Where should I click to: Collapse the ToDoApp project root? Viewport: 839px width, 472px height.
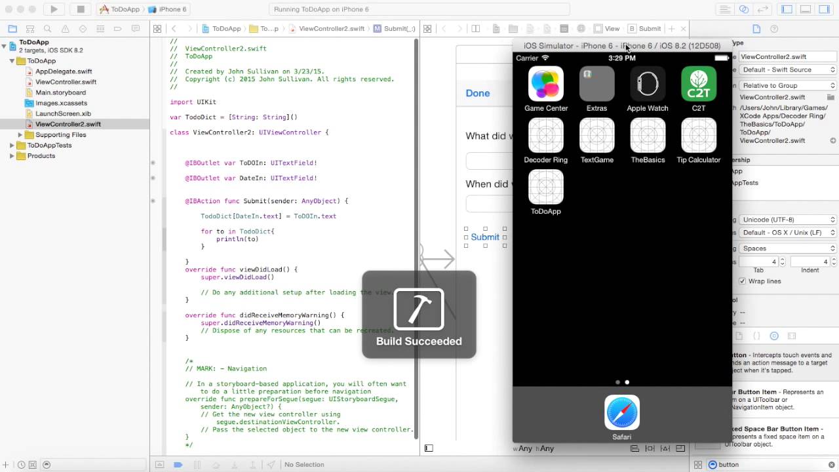[x=4, y=46]
